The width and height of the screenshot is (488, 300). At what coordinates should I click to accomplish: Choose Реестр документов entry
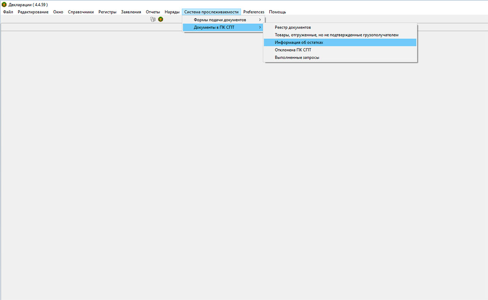coord(340,28)
